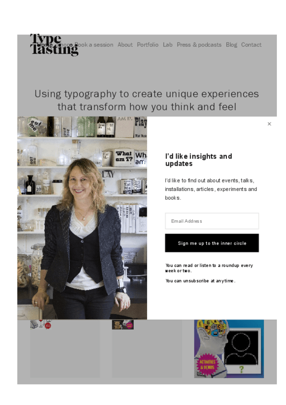Click Sign me up to the inner circle
This screenshot has width=286, height=405.
pyautogui.click(x=212, y=243)
